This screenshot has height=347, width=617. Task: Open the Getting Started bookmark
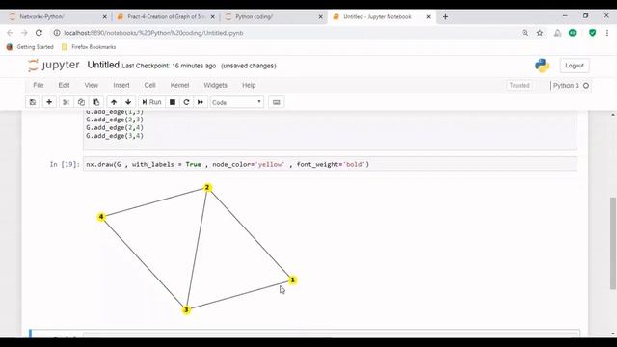[x=30, y=47]
